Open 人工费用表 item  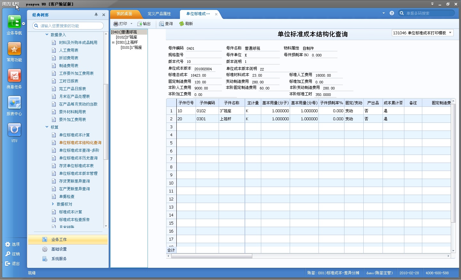(x=69, y=50)
